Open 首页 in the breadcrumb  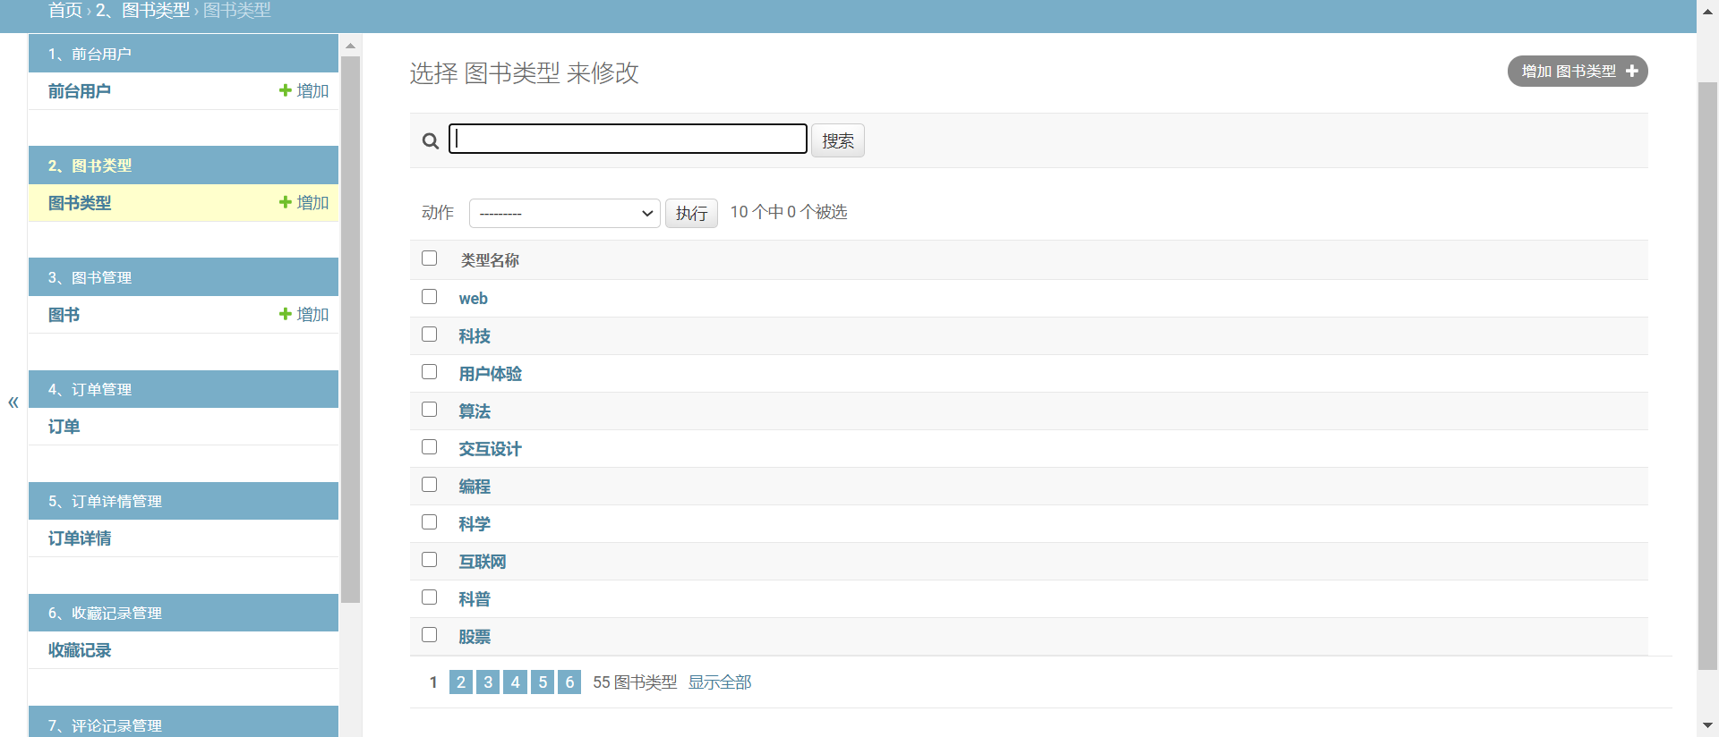click(x=65, y=11)
